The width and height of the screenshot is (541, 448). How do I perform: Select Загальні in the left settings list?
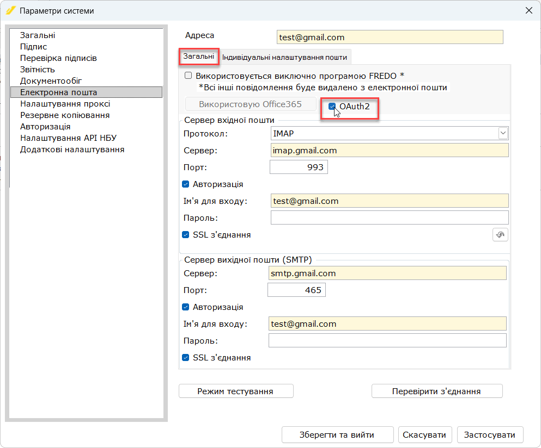pos(38,35)
